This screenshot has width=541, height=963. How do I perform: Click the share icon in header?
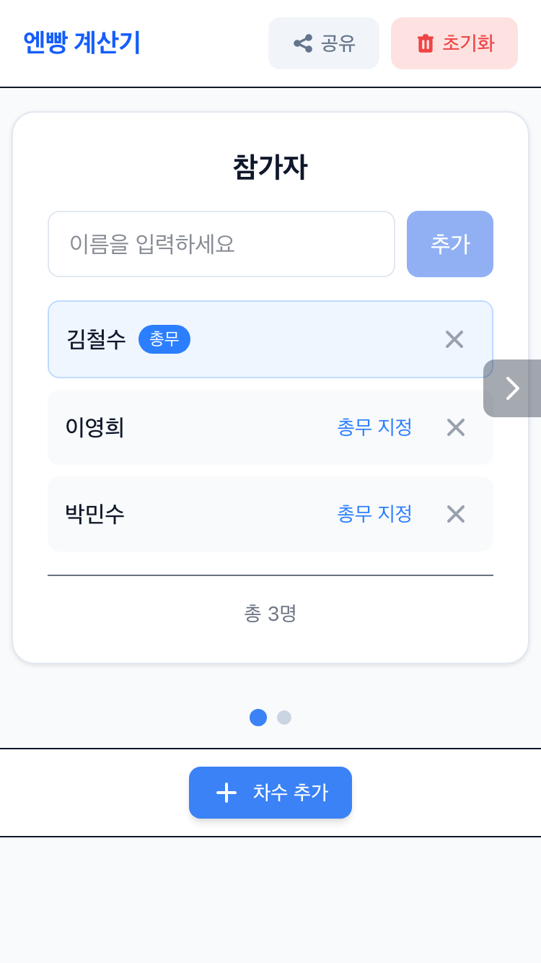tap(303, 43)
